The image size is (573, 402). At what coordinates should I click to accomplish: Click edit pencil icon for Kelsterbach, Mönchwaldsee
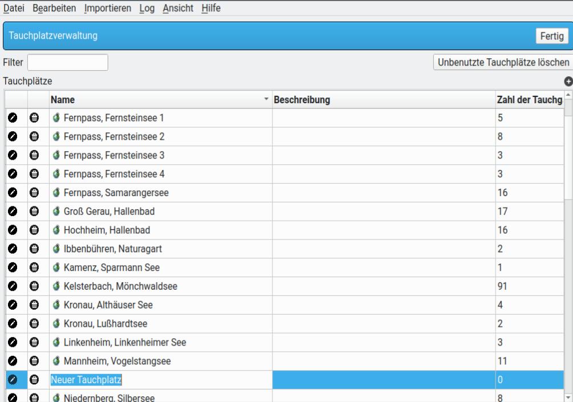point(11,286)
